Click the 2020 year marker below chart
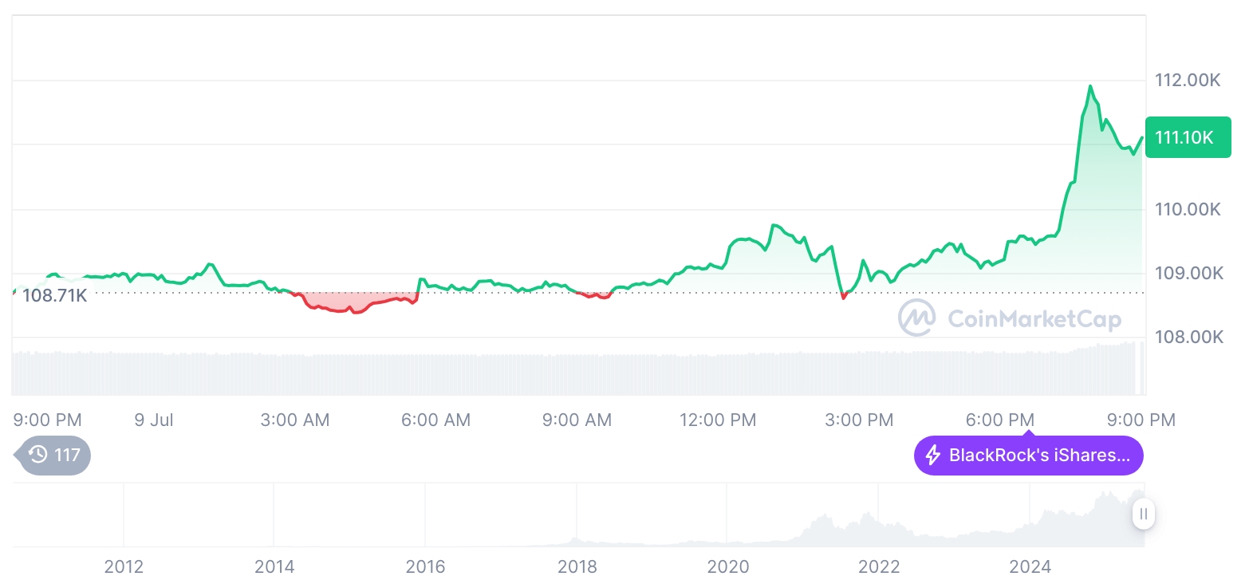This screenshot has width=1249, height=584. (x=728, y=566)
